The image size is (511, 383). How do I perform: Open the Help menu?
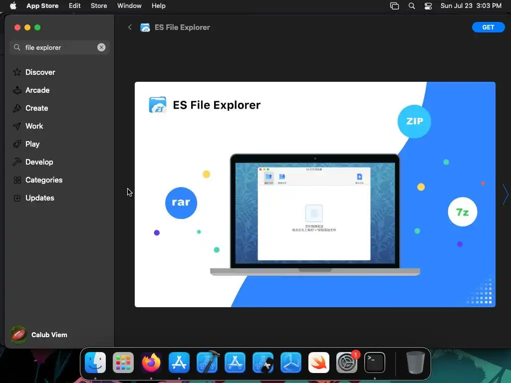158,6
